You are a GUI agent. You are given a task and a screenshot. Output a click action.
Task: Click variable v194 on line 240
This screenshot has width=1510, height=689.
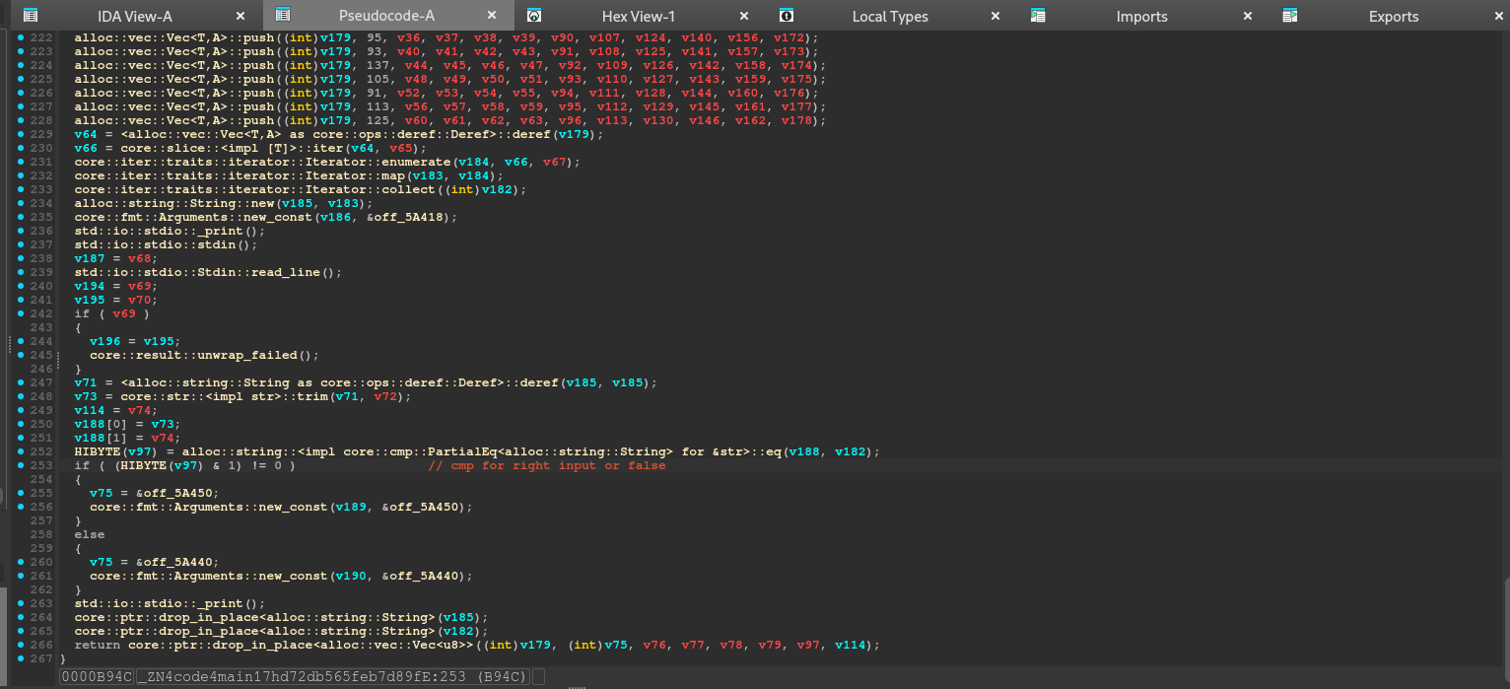pos(90,286)
